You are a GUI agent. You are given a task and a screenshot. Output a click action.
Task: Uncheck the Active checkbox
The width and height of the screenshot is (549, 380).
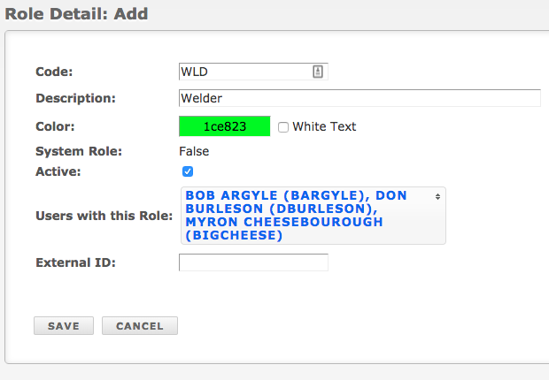pos(188,171)
